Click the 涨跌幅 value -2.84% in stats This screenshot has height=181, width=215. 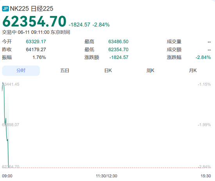pos(203,57)
